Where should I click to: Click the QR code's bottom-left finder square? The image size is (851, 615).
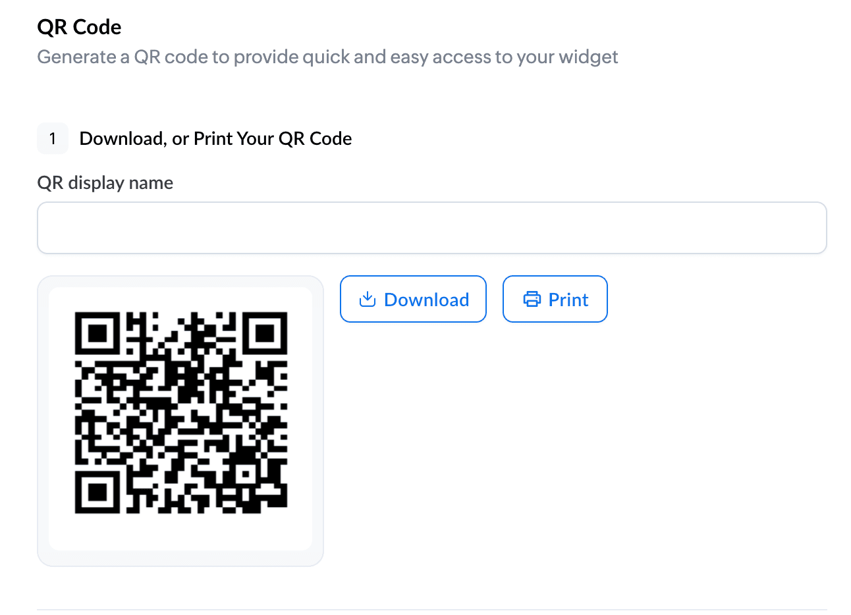click(97, 491)
